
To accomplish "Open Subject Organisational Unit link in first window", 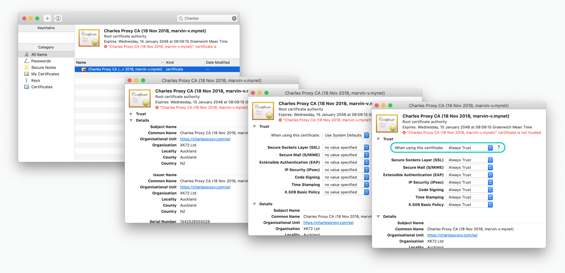I will [205, 139].
